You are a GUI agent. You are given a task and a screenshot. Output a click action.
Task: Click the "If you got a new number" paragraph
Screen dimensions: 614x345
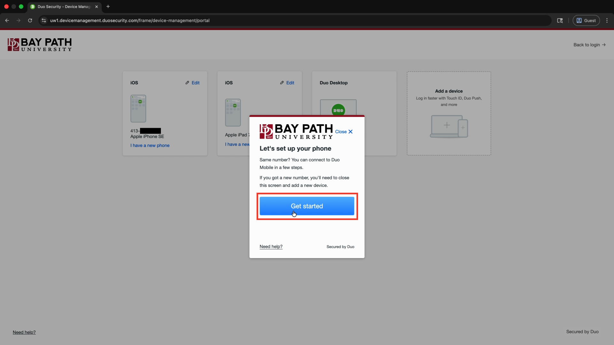coord(304,181)
